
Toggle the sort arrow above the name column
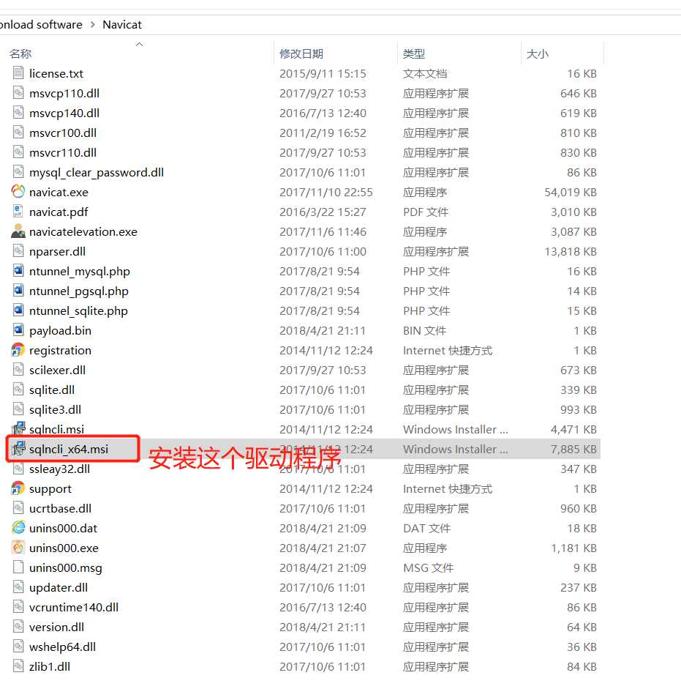[x=139, y=44]
